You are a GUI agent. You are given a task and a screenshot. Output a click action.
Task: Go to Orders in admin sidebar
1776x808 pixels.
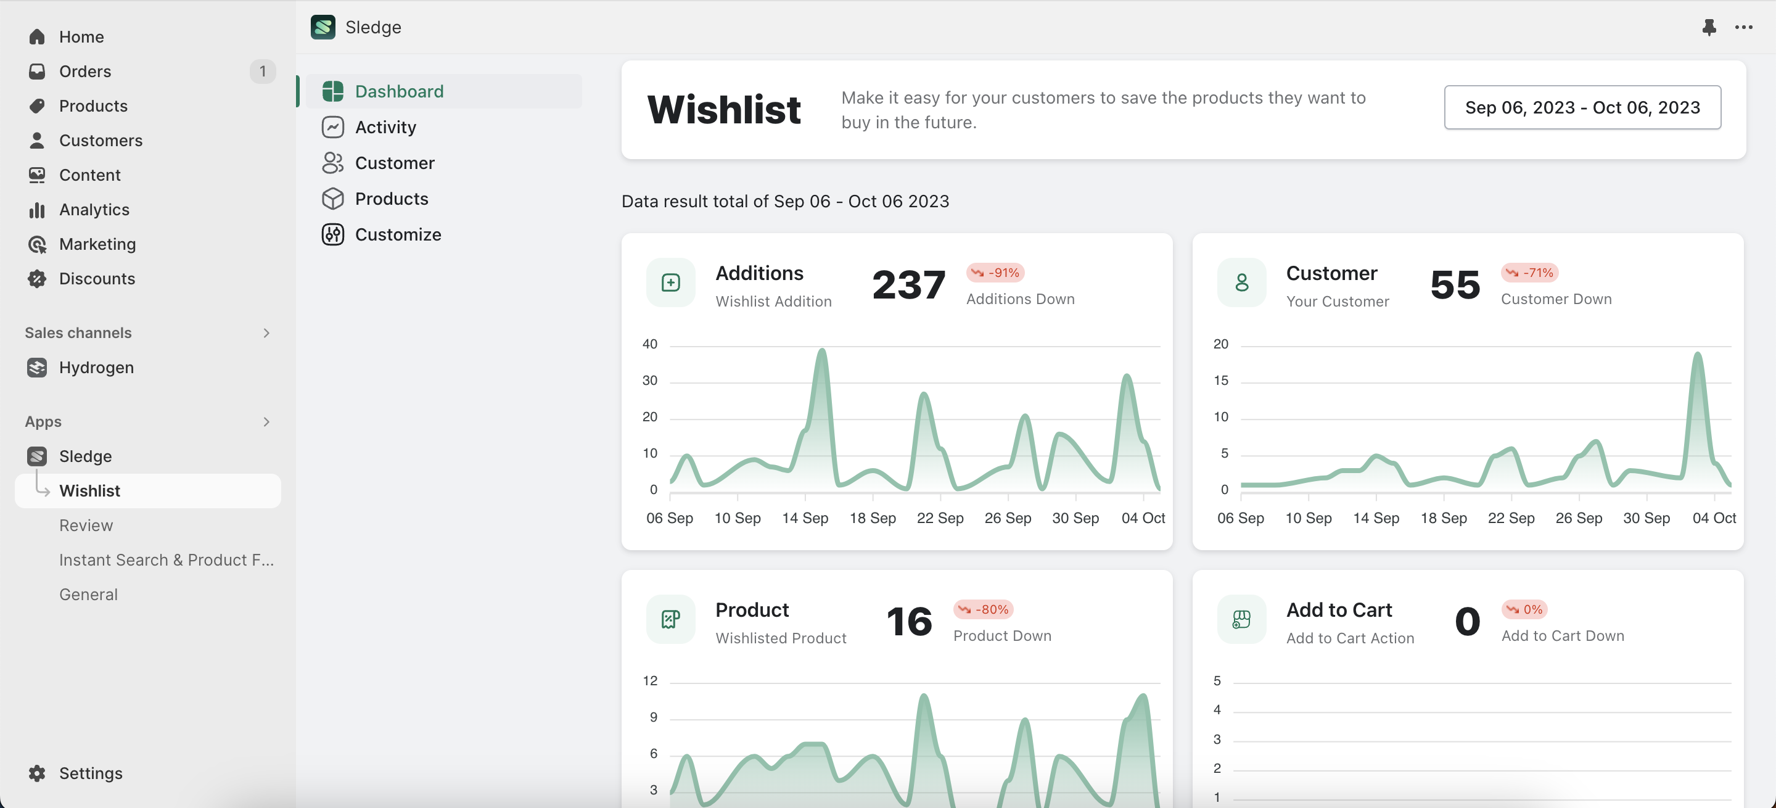point(85,71)
